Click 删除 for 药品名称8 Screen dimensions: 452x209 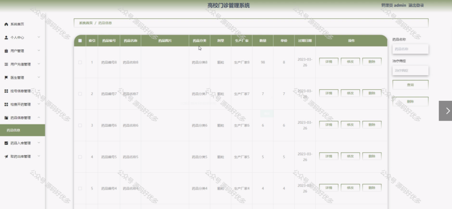tap(372, 62)
